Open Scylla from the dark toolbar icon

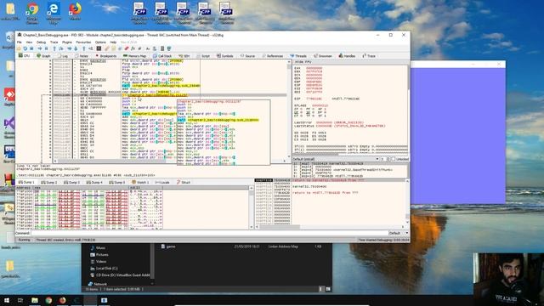[99, 48]
